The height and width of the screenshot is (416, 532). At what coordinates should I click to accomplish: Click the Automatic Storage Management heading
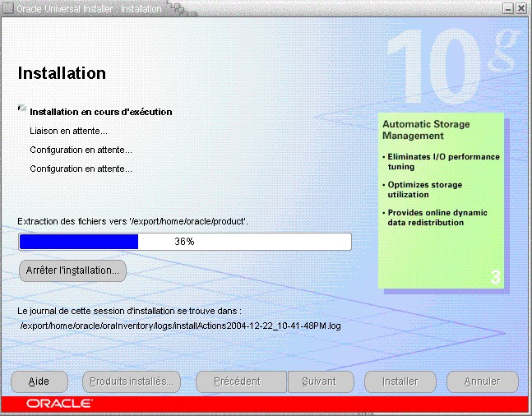[x=426, y=129]
